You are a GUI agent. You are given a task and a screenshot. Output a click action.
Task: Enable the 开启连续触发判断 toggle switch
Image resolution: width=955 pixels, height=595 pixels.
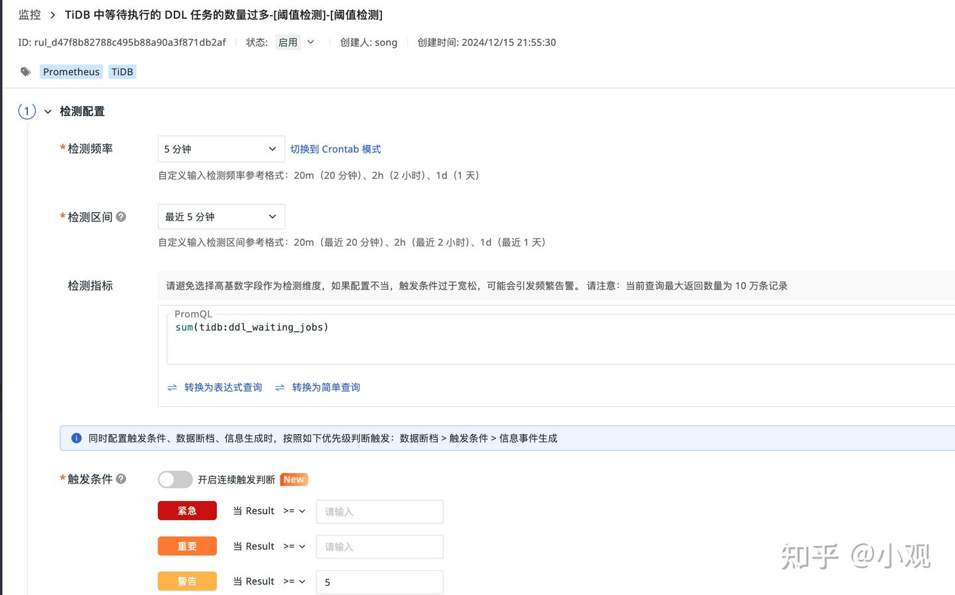tap(174, 478)
